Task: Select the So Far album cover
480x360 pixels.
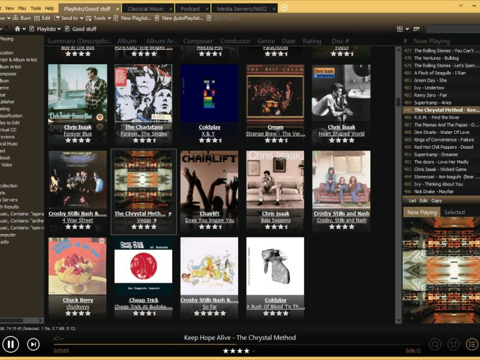Action: pos(209,266)
